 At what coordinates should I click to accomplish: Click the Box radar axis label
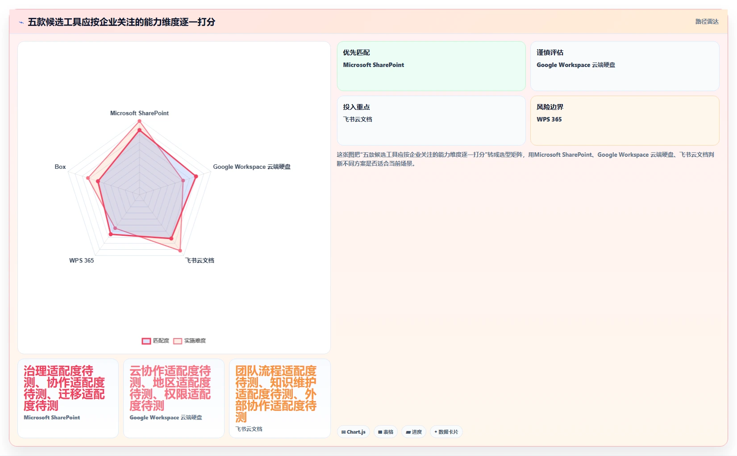(x=60, y=167)
